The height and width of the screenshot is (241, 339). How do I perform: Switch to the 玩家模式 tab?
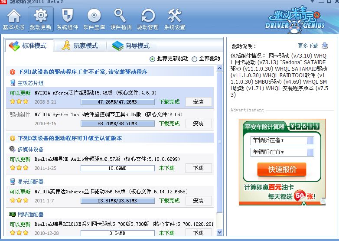(80, 46)
